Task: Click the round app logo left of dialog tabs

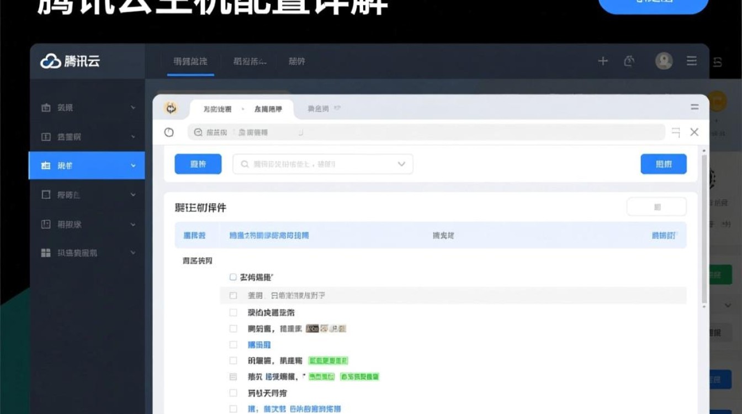Action: pos(171,109)
